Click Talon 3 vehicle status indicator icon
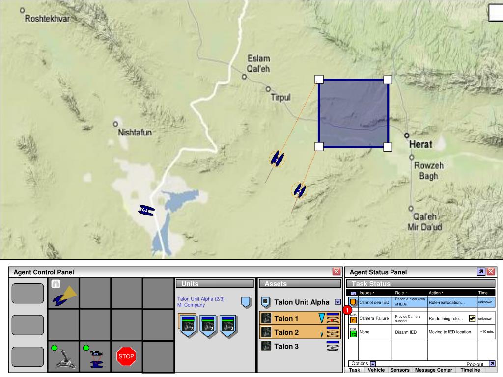 coord(333,346)
